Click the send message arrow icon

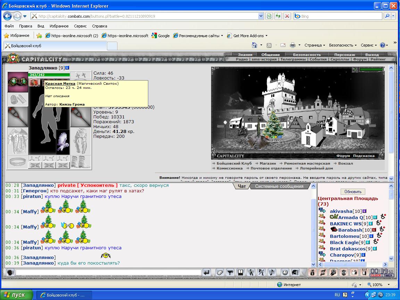pos(206,273)
